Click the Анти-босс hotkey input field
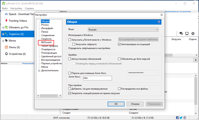Image resolution: width=199 pixels, height=120 pixels. tap(97, 78)
